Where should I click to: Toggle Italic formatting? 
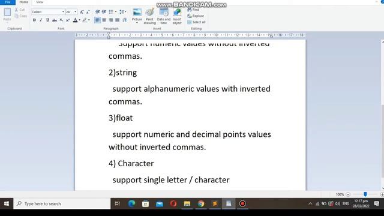point(41,20)
